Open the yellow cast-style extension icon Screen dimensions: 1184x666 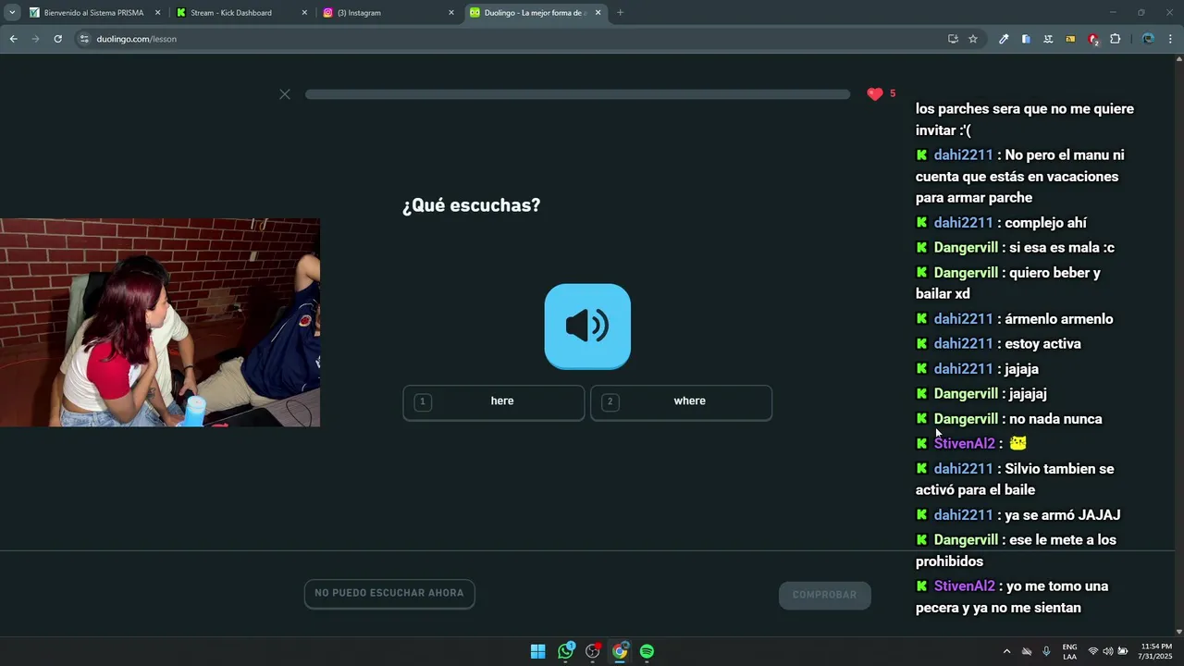pos(1070,39)
